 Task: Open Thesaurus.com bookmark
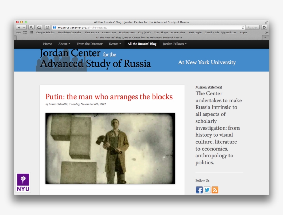pos(100,33)
